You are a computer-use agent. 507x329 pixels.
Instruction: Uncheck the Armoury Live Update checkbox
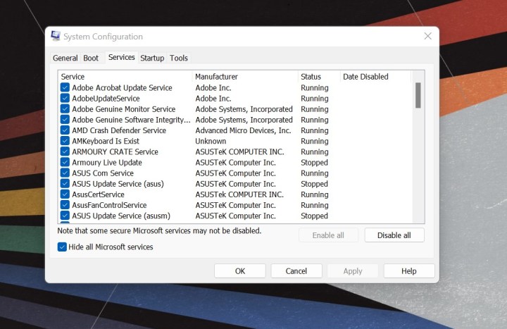[x=65, y=163]
